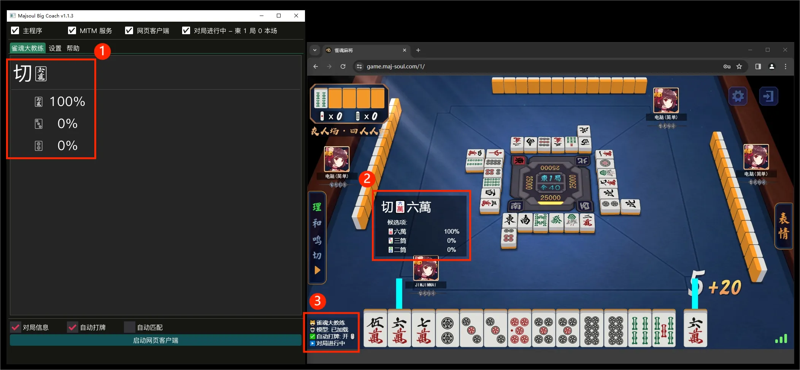
Task: Click the 東1局 round indicator
Action: coord(551,178)
